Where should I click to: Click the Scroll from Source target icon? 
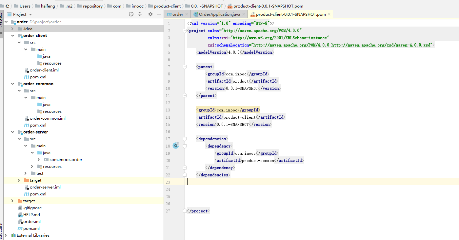(131, 14)
